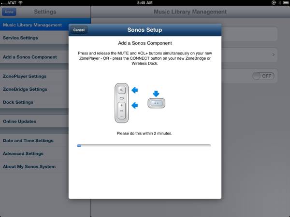Viewport: 290px width, 217px height.
Task: Tap the Bluetooth icon in the status bar
Action: point(280,2)
